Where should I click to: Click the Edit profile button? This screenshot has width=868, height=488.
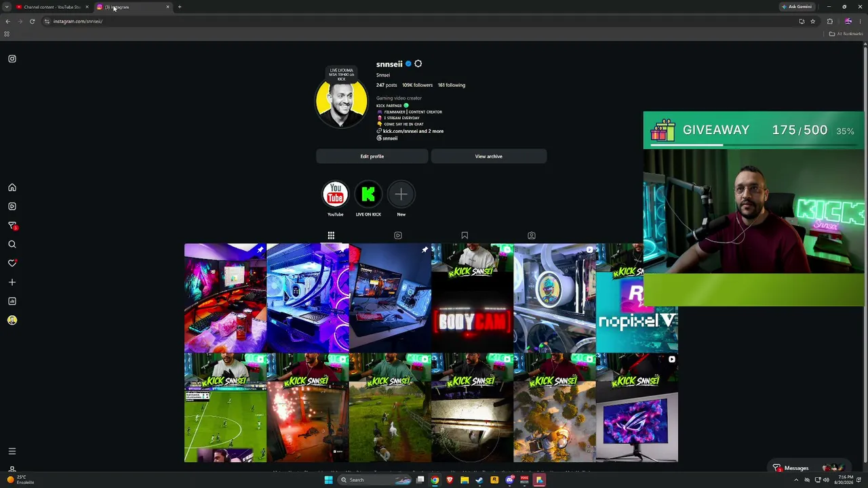pos(372,157)
